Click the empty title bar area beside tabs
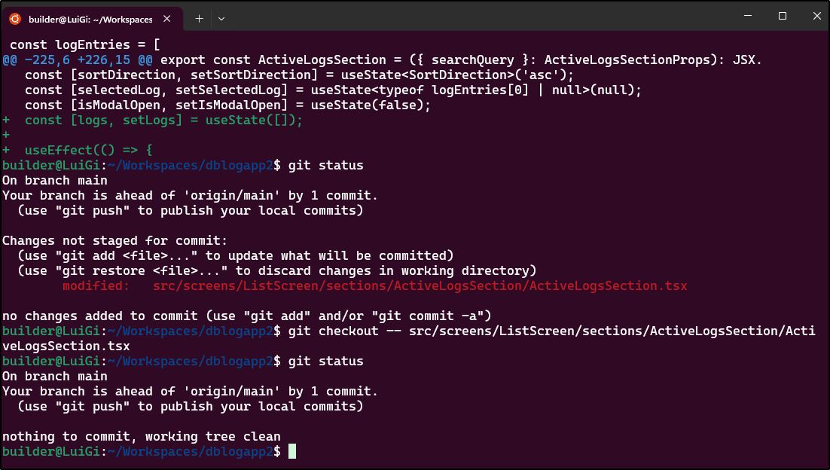 477,17
